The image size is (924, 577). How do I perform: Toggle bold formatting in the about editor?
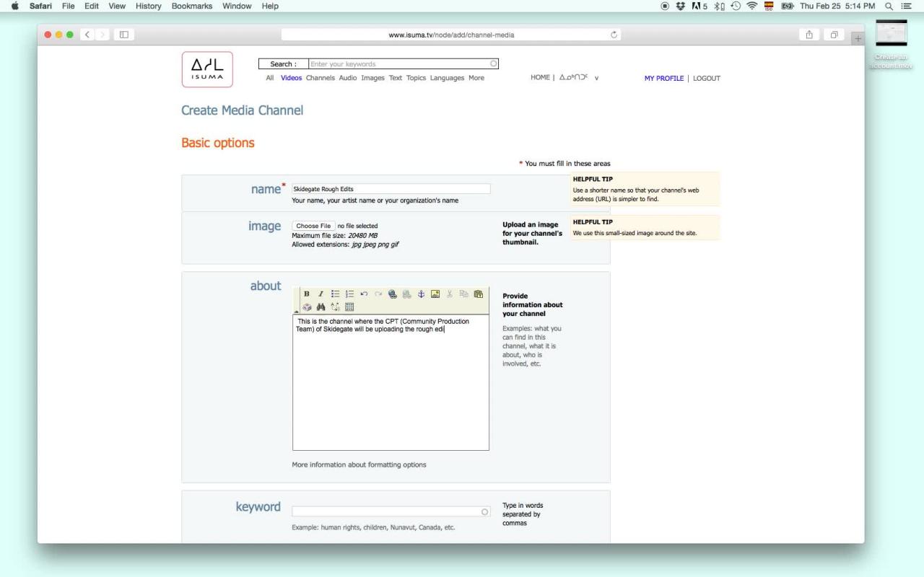(307, 294)
